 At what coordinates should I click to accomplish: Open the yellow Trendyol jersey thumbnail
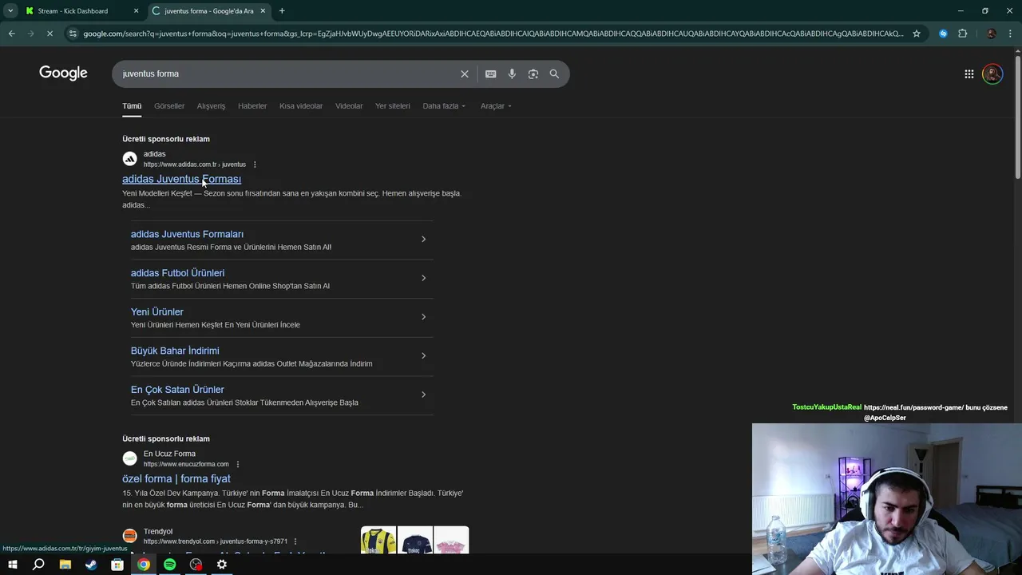378,541
